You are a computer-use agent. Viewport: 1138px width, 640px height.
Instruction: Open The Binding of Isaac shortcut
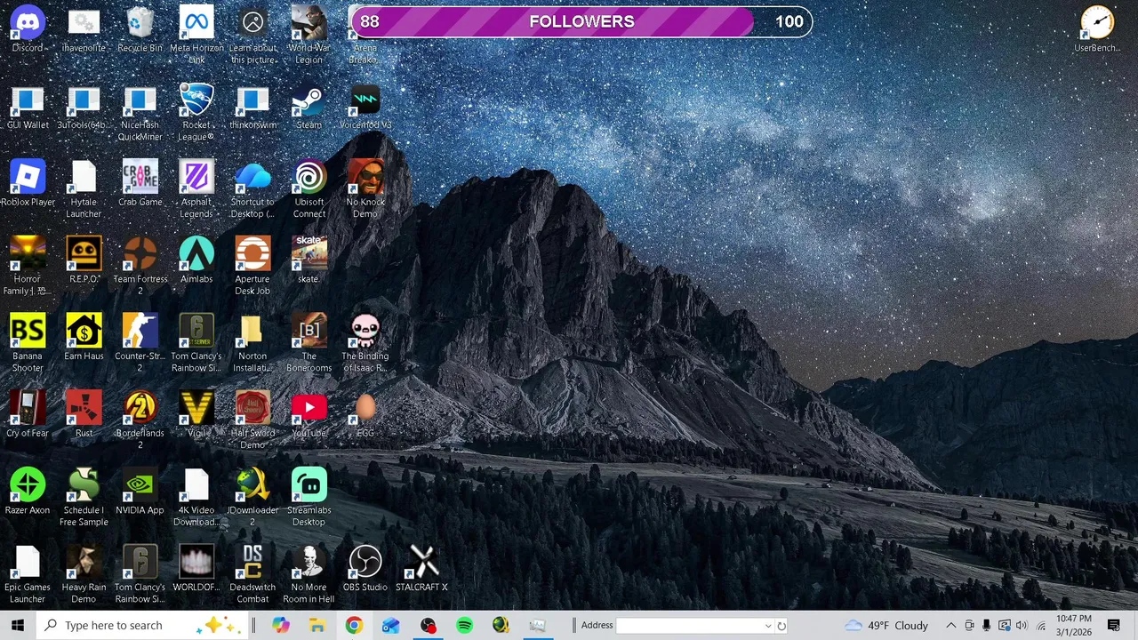point(365,343)
